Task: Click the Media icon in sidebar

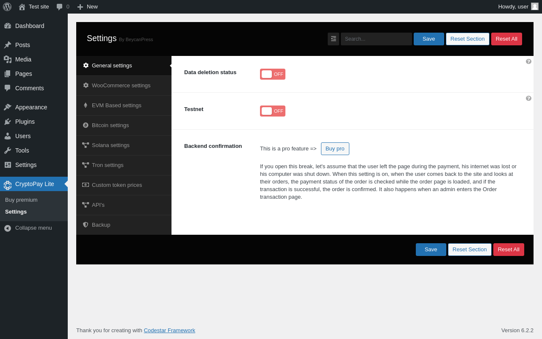Action: (8, 59)
